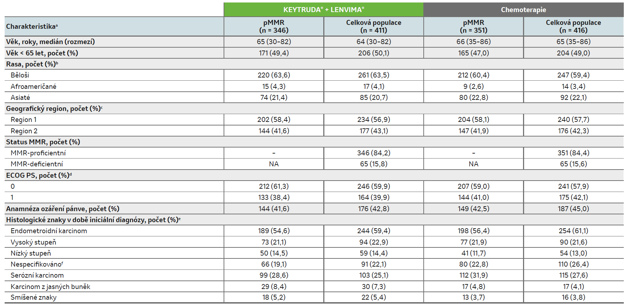This screenshot has height=305, width=627.
Task: Select the Charakteristika header cell
Action: tap(32, 26)
